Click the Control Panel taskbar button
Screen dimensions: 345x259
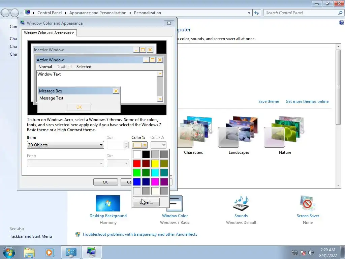click(71, 252)
